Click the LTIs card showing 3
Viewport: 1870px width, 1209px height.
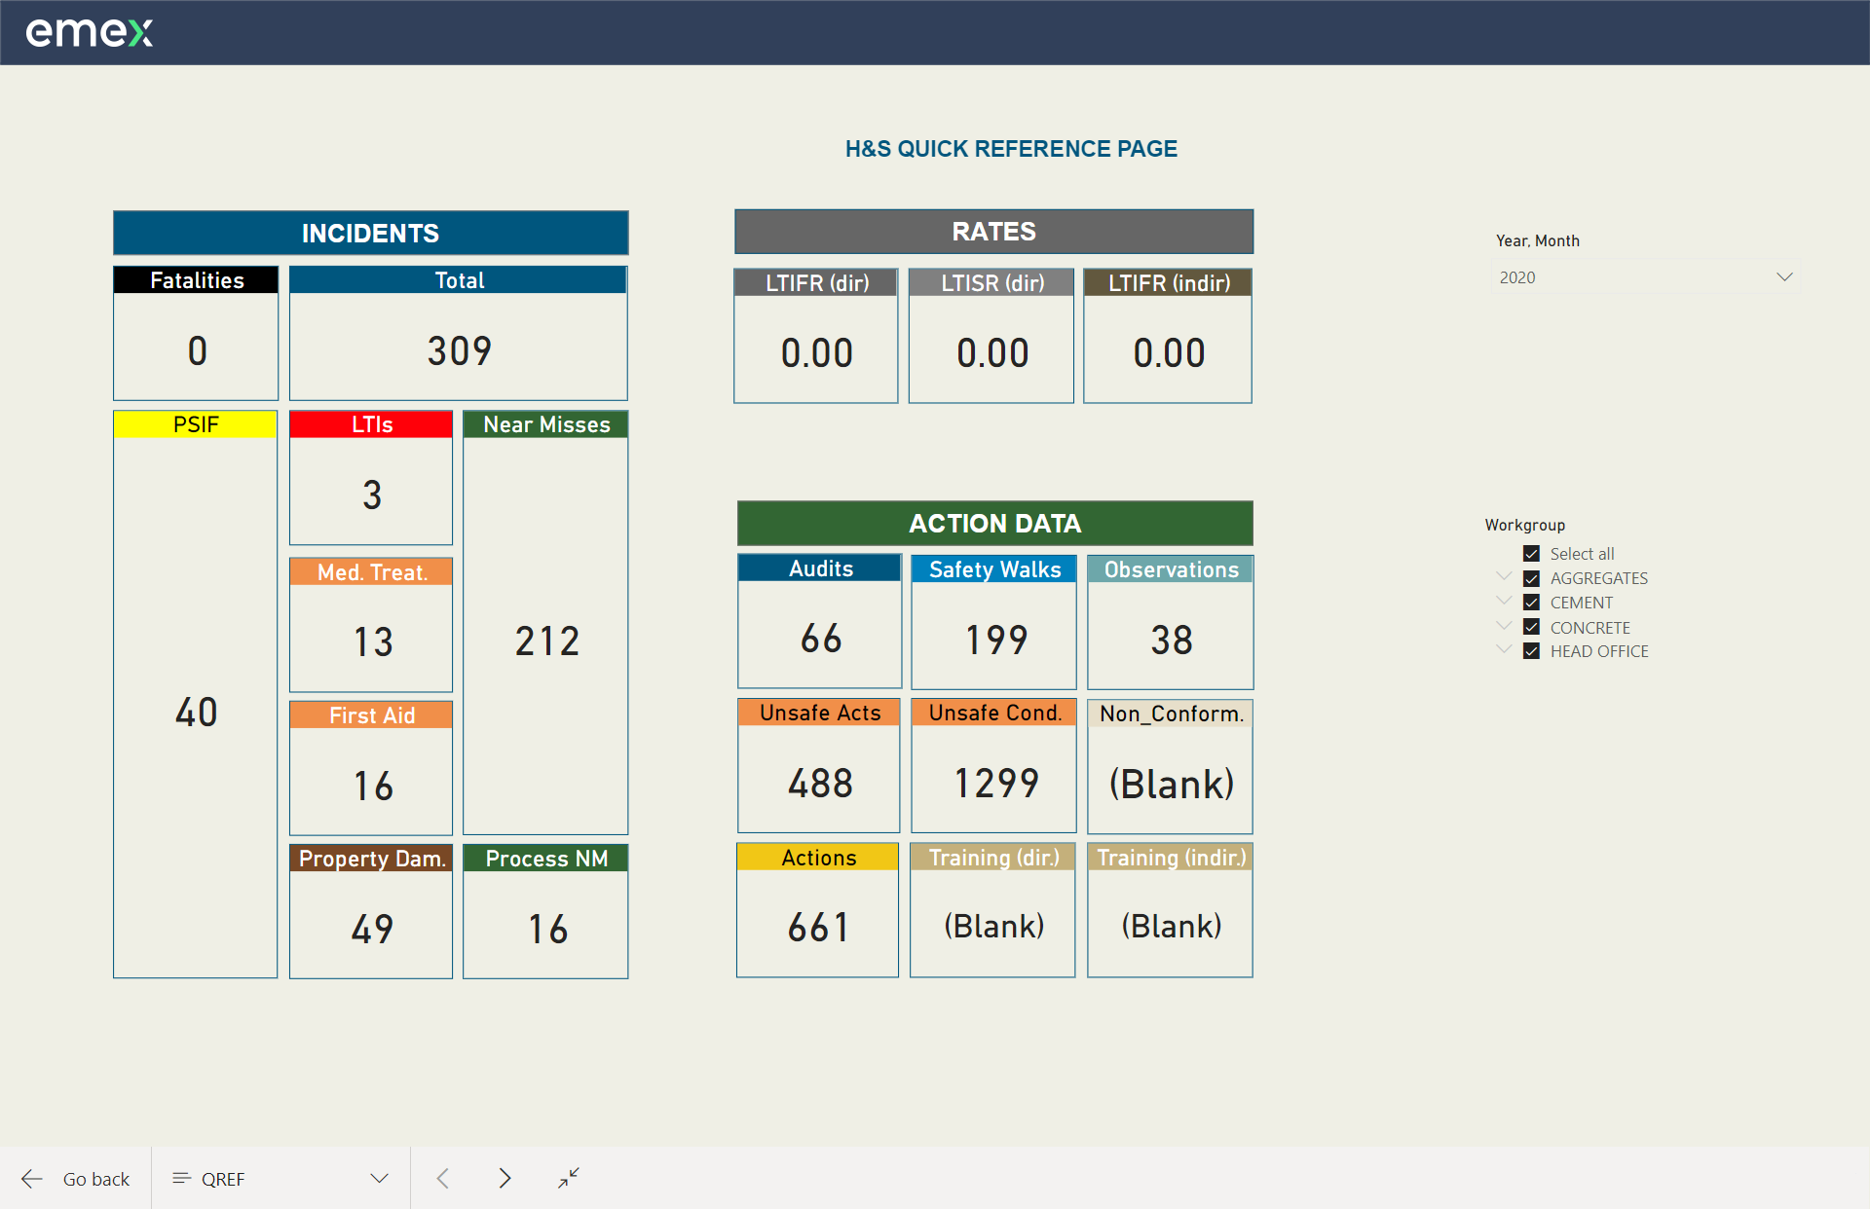tap(371, 494)
